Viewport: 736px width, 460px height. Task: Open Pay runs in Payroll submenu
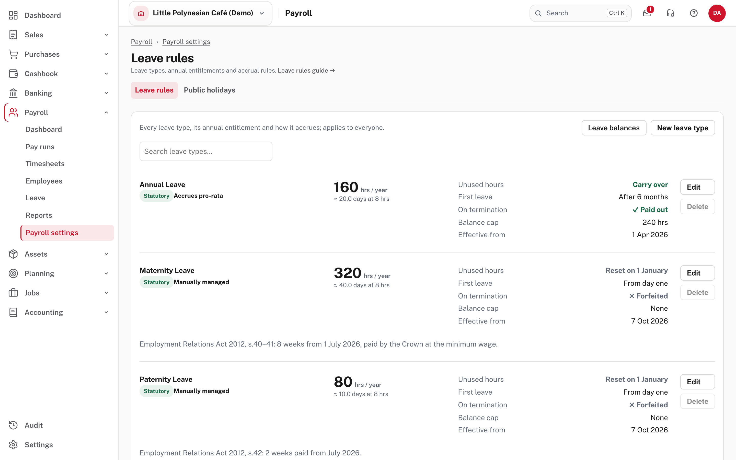click(x=40, y=147)
